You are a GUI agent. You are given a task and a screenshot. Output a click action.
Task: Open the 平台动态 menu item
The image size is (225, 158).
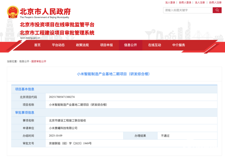pos(58,45)
